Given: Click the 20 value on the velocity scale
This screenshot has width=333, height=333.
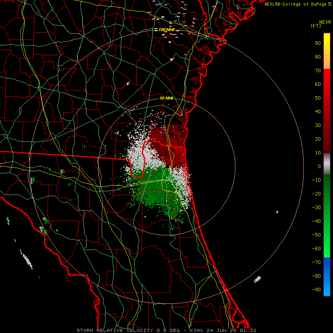Looking at the screenshot, I should coord(318,139).
